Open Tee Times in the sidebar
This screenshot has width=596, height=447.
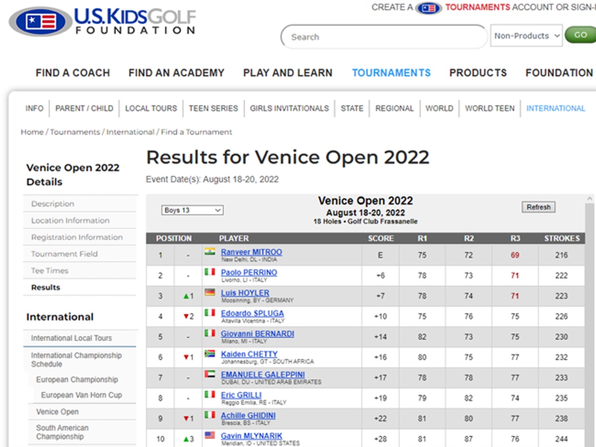point(50,271)
